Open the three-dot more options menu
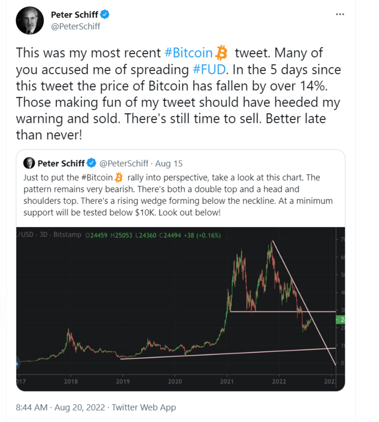This screenshot has height=422, width=379. (x=340, y=14)
